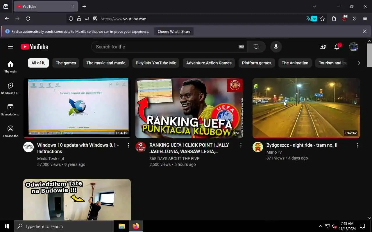This screenshot has height=232, width=372.
Task: Show hidden system tray icons
Action: coord(320,226)
